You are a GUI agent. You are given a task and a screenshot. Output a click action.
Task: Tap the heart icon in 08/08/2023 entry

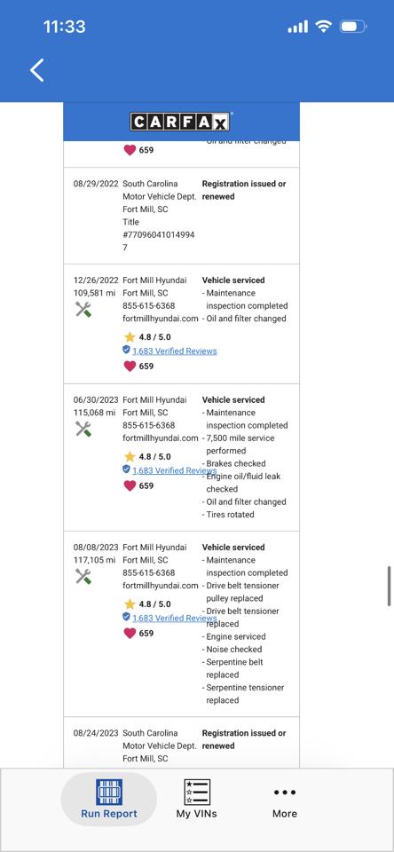(130, 633)
